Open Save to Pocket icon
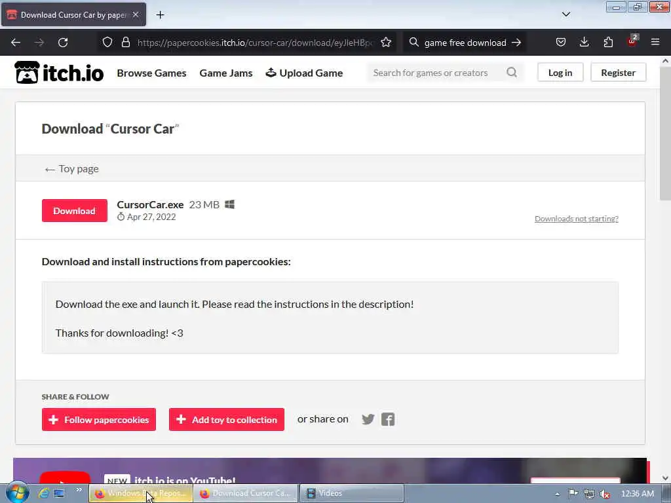 [x=561, y=42]
